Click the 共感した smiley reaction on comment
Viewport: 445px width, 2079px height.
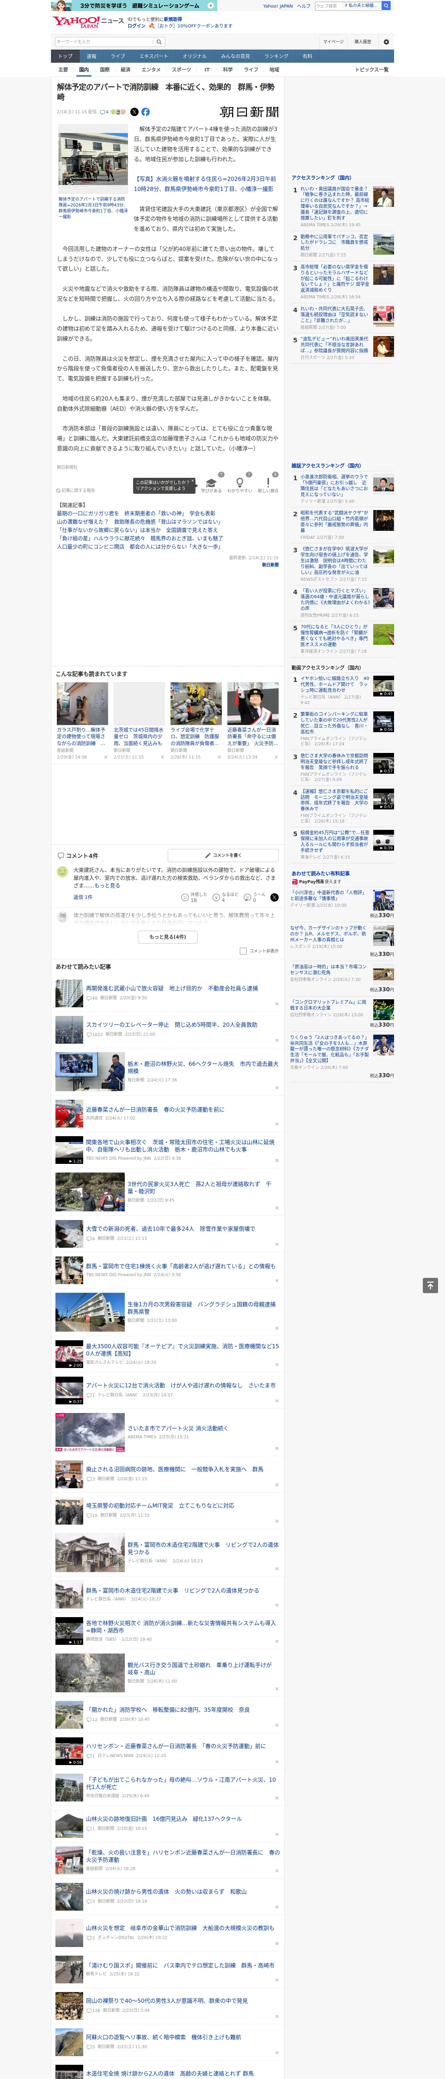[185, 897]
